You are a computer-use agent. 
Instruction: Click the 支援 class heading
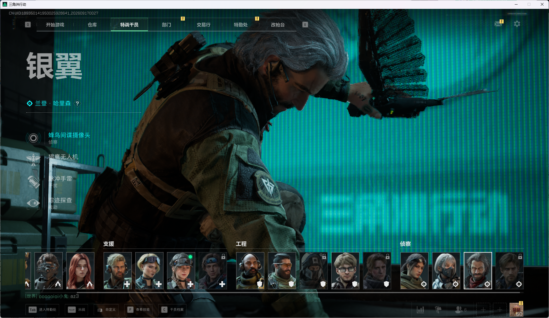109,244
